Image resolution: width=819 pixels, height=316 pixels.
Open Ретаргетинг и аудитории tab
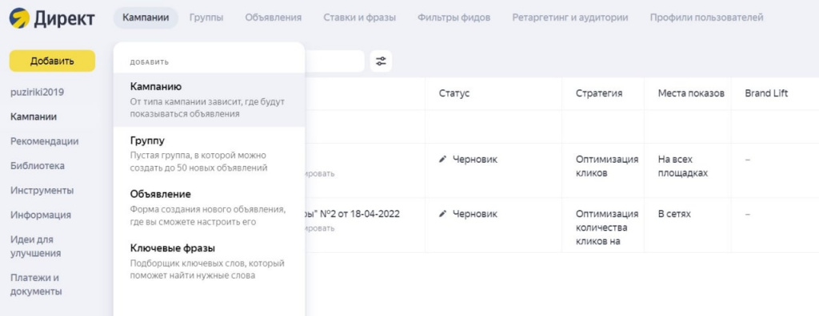coord(569,18)
